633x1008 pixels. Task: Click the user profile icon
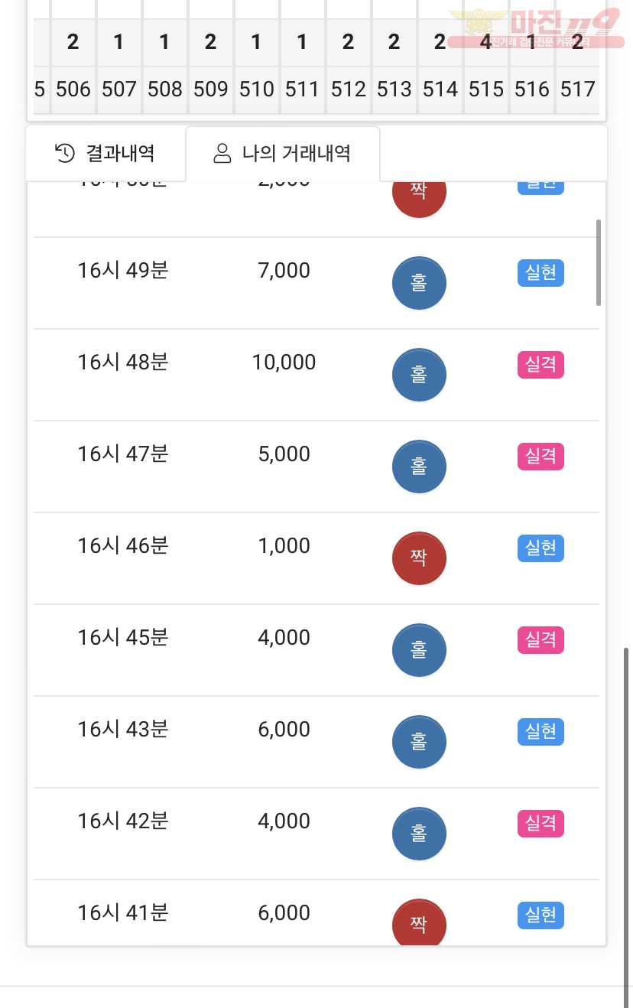tap(222, 153)
